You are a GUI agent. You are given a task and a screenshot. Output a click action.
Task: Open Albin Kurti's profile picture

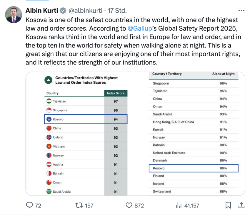click(13, 15)
